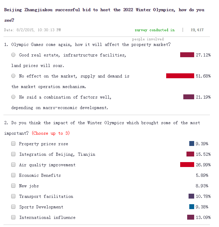Check the 'Economic Benefits' option
The image size is (219, 227).
[x=13, y=175]
